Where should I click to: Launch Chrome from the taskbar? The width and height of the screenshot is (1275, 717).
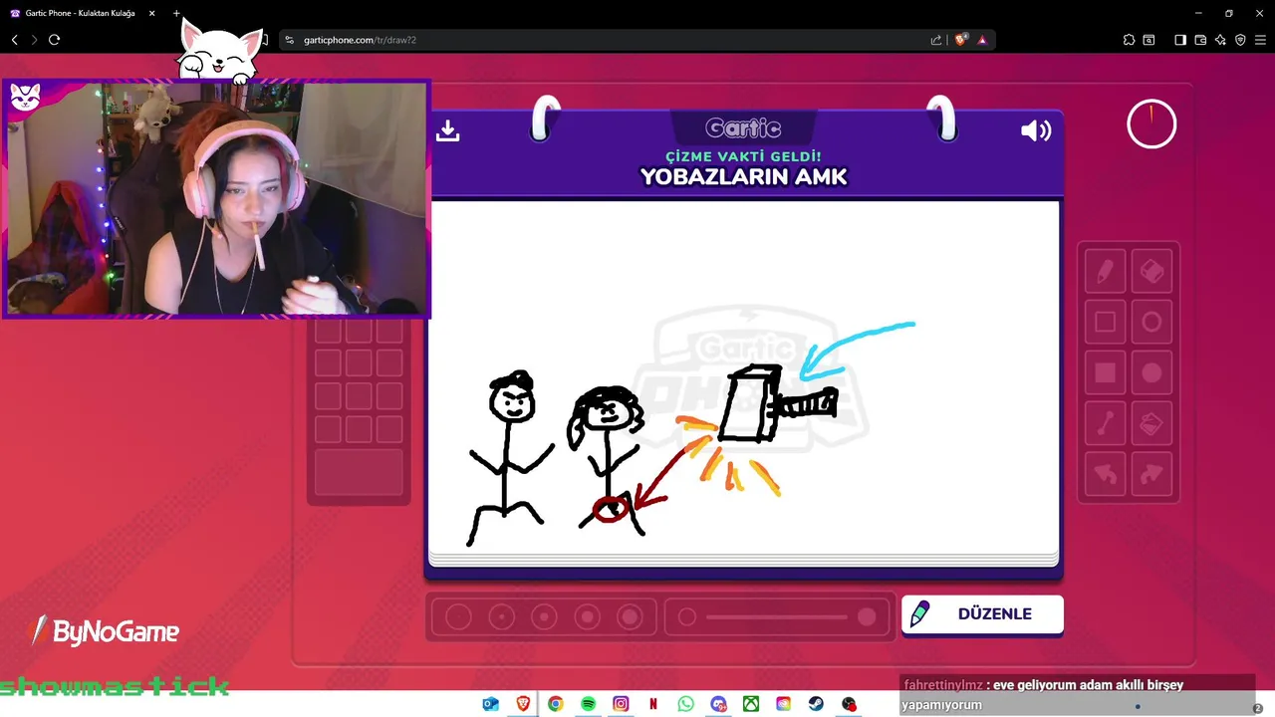[556, 704]
